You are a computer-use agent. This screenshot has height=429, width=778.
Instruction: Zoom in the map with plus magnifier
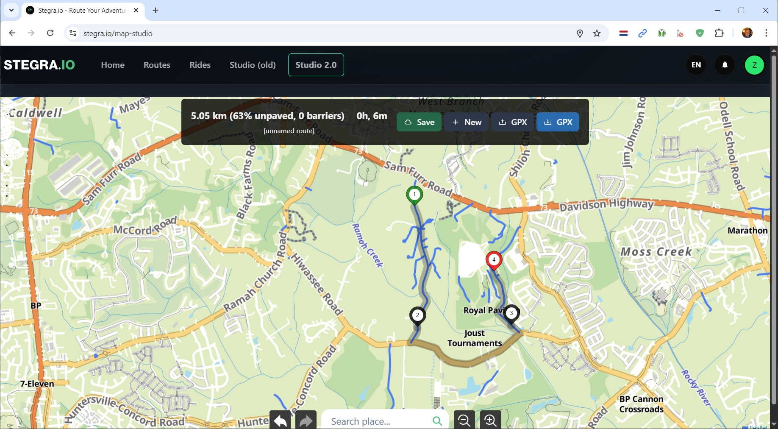[491, 420]
